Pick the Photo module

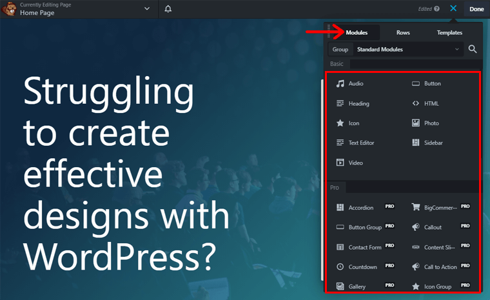[x=432, y=123]
